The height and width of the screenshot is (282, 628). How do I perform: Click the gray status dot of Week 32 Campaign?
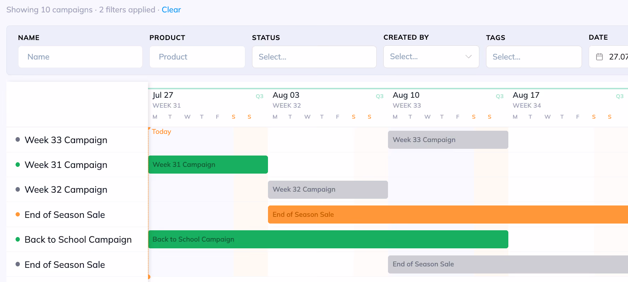pos(18,189)
